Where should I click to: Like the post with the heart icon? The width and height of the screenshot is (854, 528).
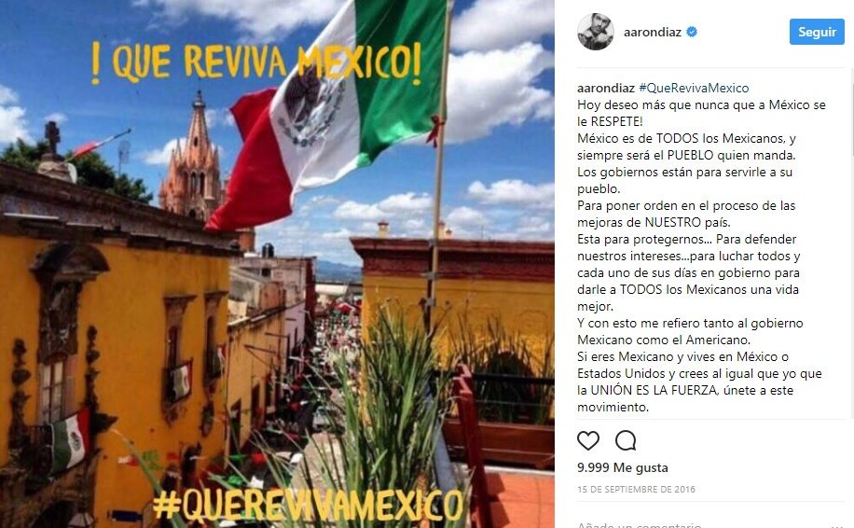(588, 440)
